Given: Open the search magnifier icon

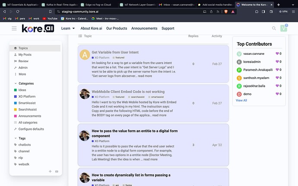Looking at the screenshot, I should (x=274, y=28).
